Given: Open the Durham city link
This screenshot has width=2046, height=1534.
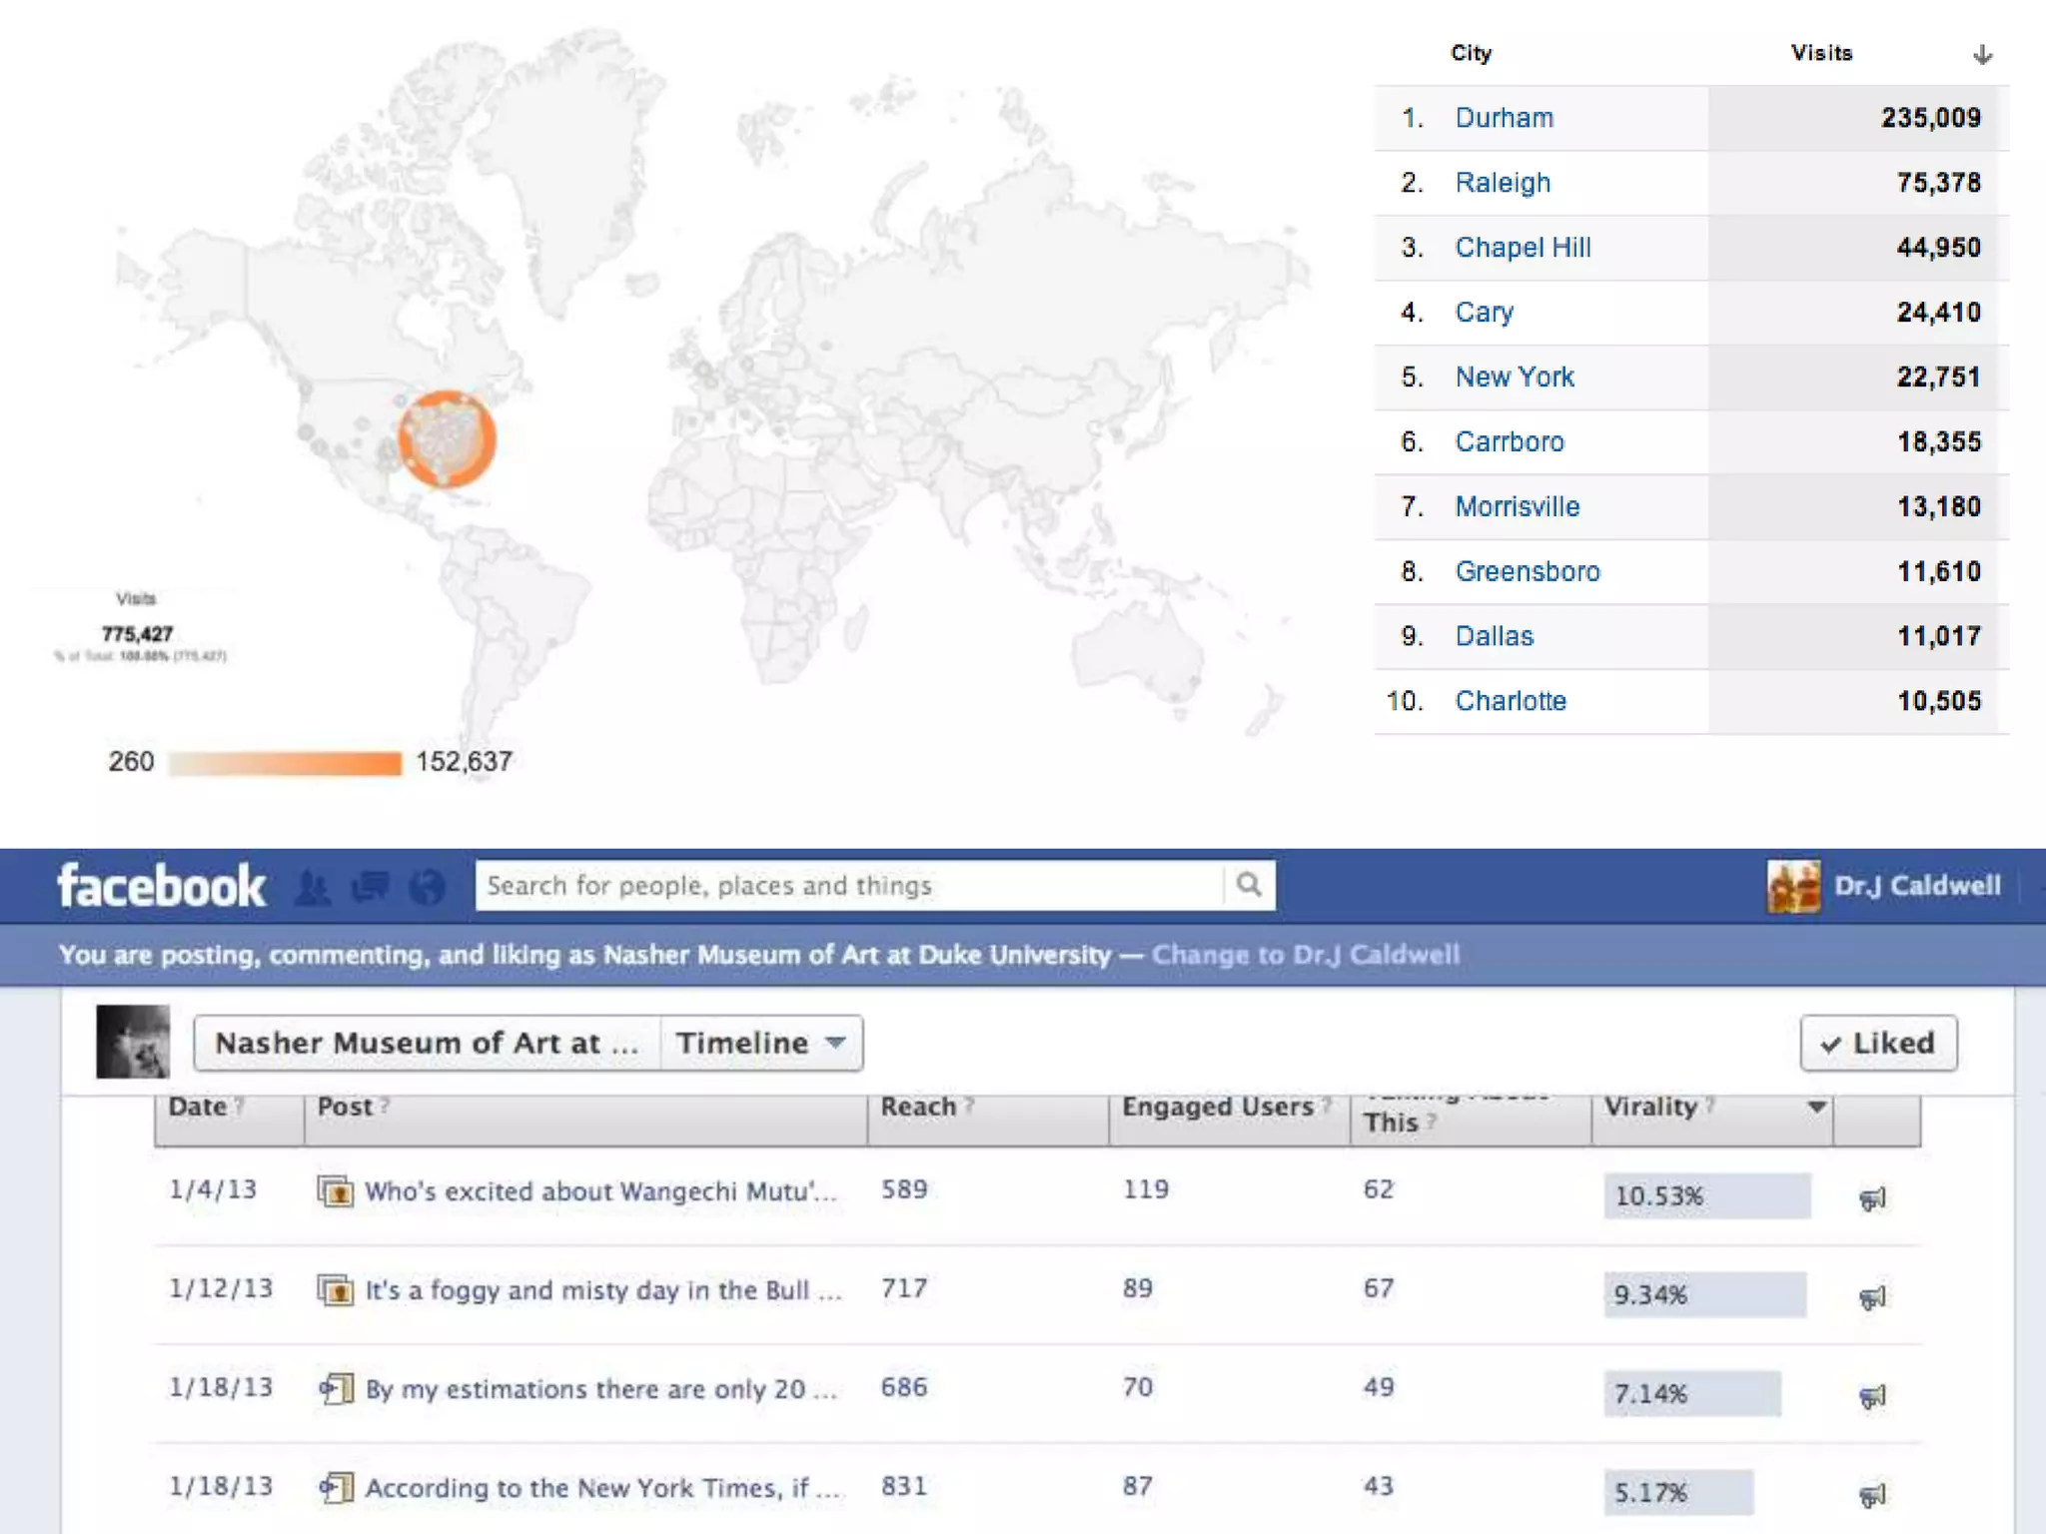Looking at the screenshot, I should (1504, 118).
